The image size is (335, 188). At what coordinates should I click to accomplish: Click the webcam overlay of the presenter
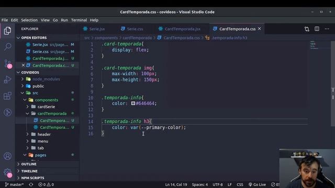tap(307, 168)
